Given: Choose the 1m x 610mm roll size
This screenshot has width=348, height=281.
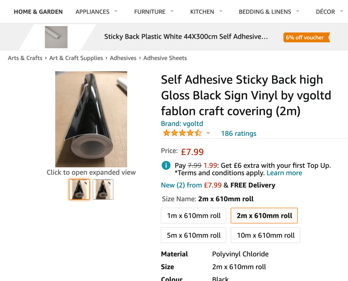Looking at the screenshot, I should click(x=193, y=216).
